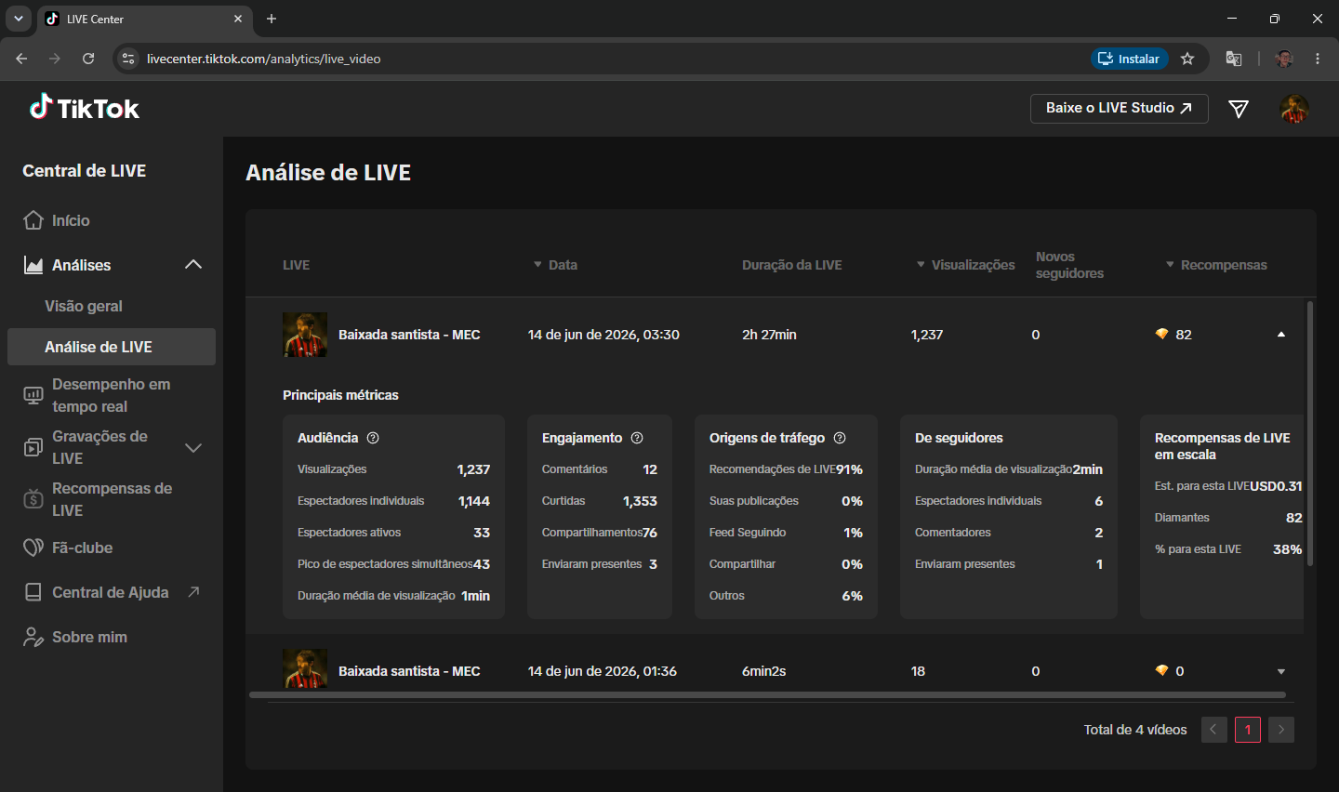
Task: Click the "Total de 4 vídeos" text
Action: click(x=1135, y=730)
